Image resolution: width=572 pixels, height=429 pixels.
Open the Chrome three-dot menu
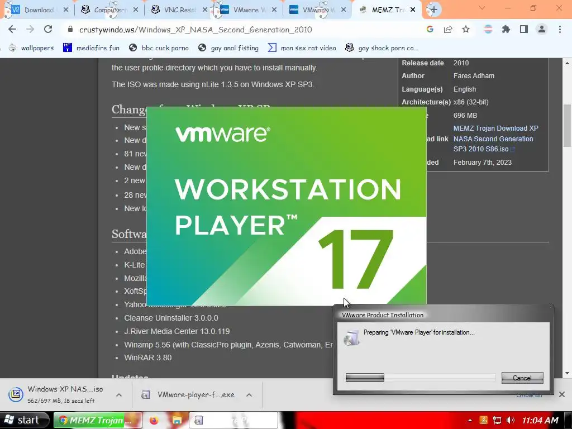pos(560,29)
